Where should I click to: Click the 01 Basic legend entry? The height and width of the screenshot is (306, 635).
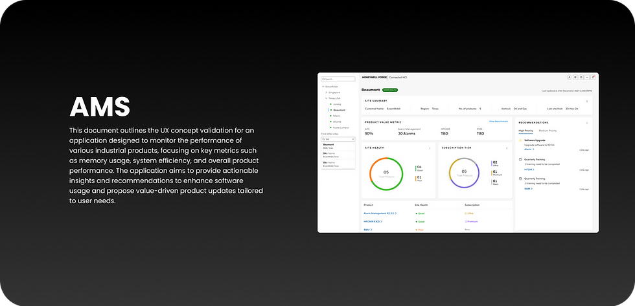click(x=495, y=182)
